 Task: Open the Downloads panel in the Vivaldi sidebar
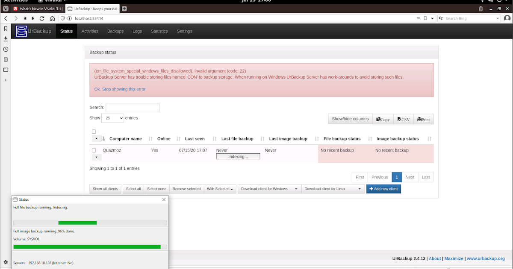click(6, 38)
